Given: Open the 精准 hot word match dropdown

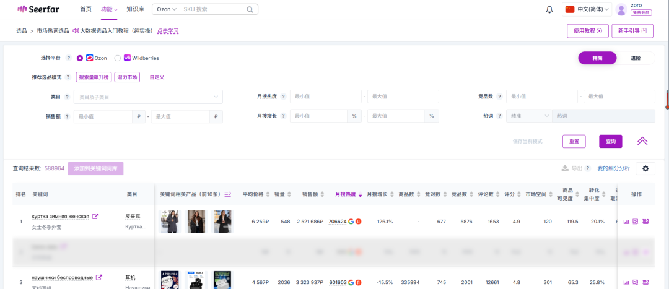Looking at the screenshot, I should coord(529,116).
